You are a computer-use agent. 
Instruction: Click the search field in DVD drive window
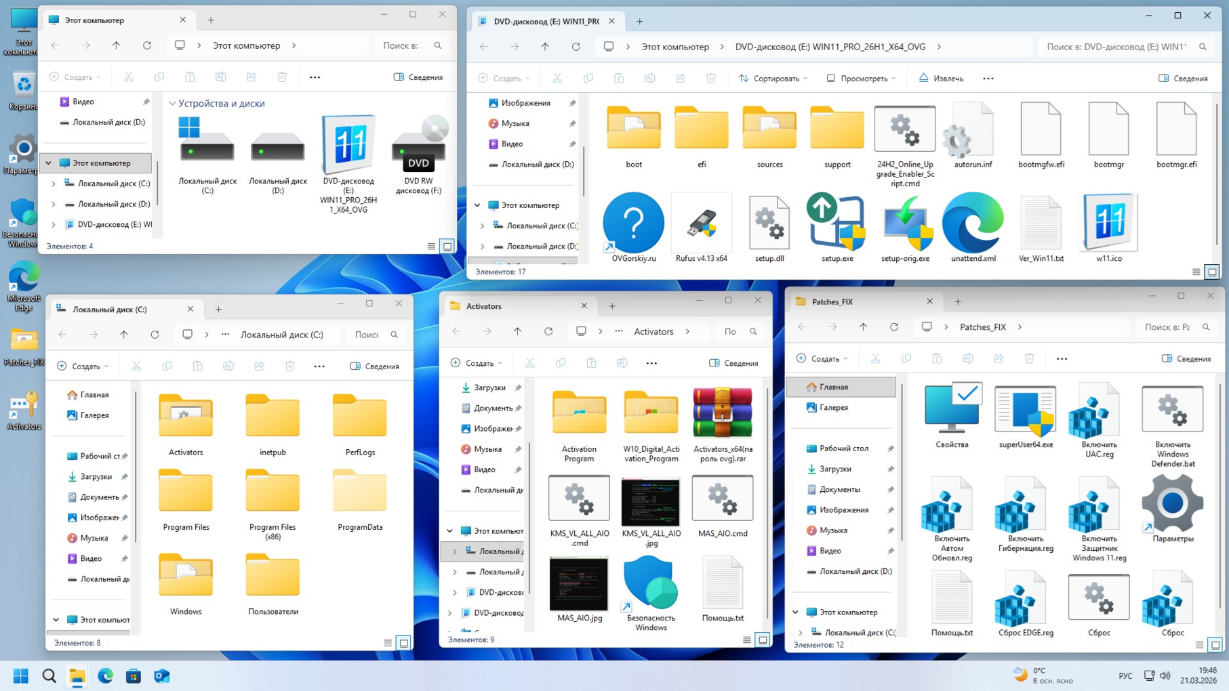1117,47
